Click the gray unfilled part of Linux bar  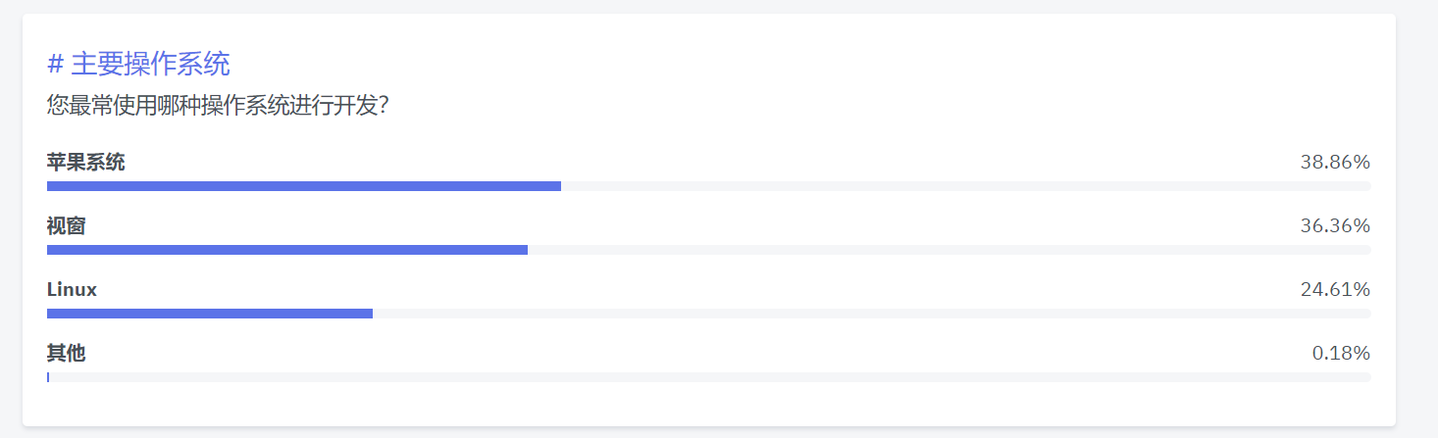tap(872, 314)
